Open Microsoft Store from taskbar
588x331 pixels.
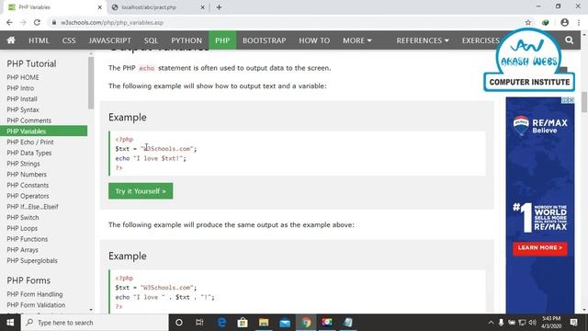243,323
